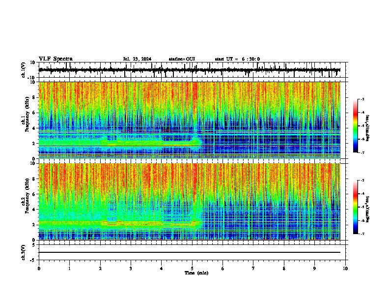The image size is (389, 301).
Task: Click the "-3" value on ch.1 color bar
Action: (x=362, y=99)
